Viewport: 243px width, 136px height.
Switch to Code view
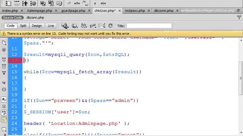pos(11,26)
